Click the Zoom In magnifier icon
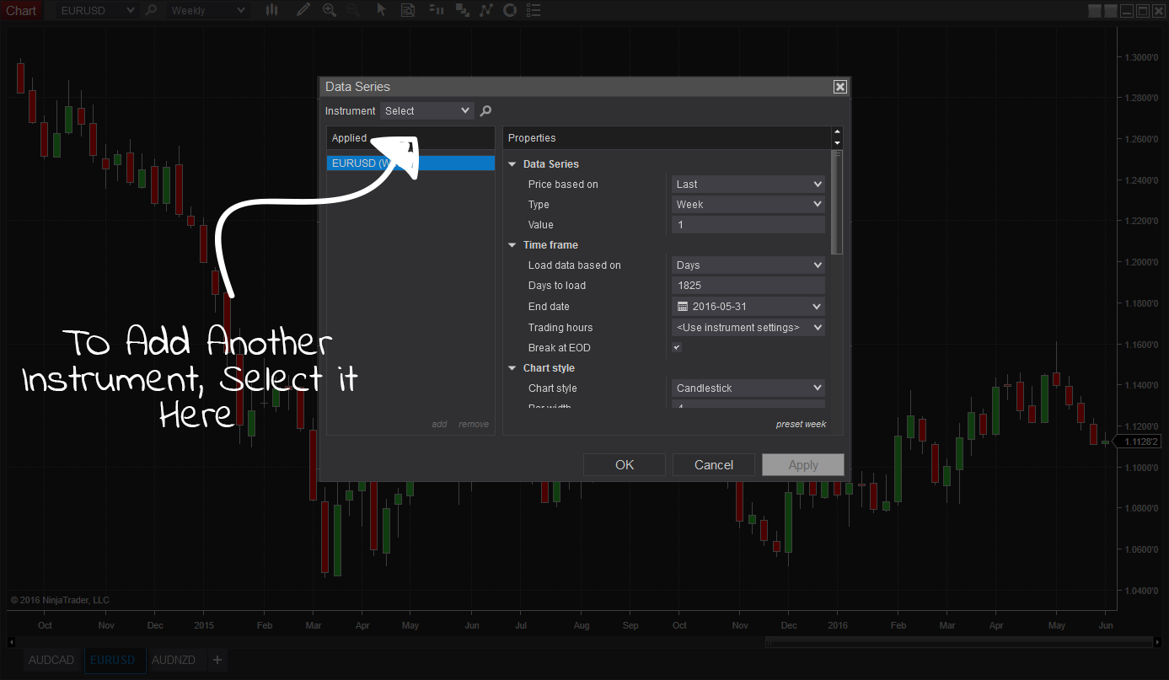This screenshot has height=680, width=1169. click(330, 10)
